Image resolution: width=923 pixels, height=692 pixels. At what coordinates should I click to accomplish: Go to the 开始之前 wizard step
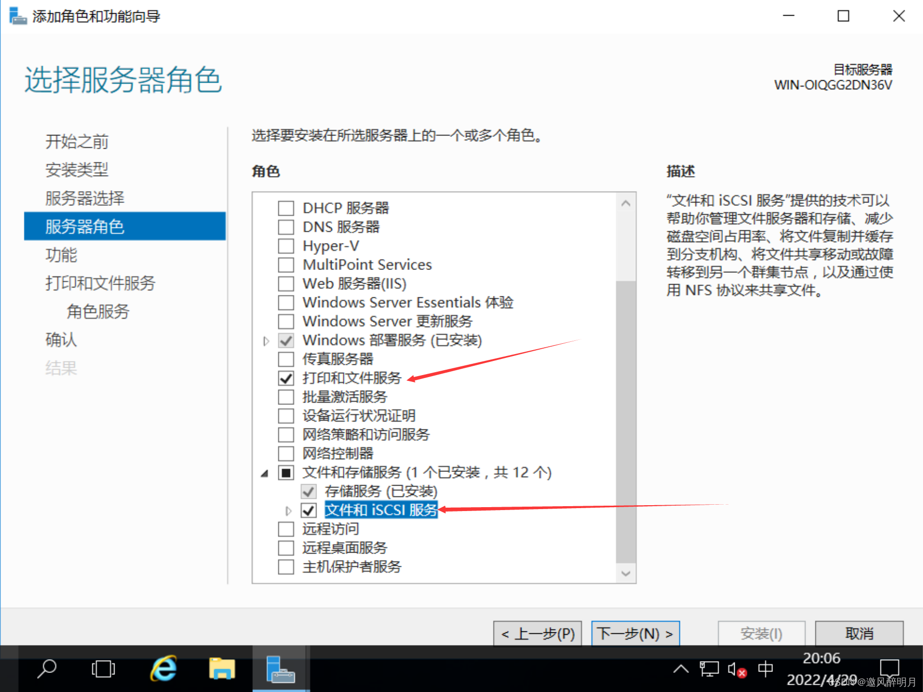coord(77,142)
